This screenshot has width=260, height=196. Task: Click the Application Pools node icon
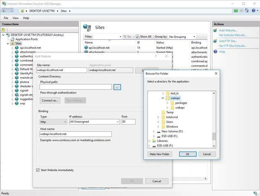(x=12, y=39)
